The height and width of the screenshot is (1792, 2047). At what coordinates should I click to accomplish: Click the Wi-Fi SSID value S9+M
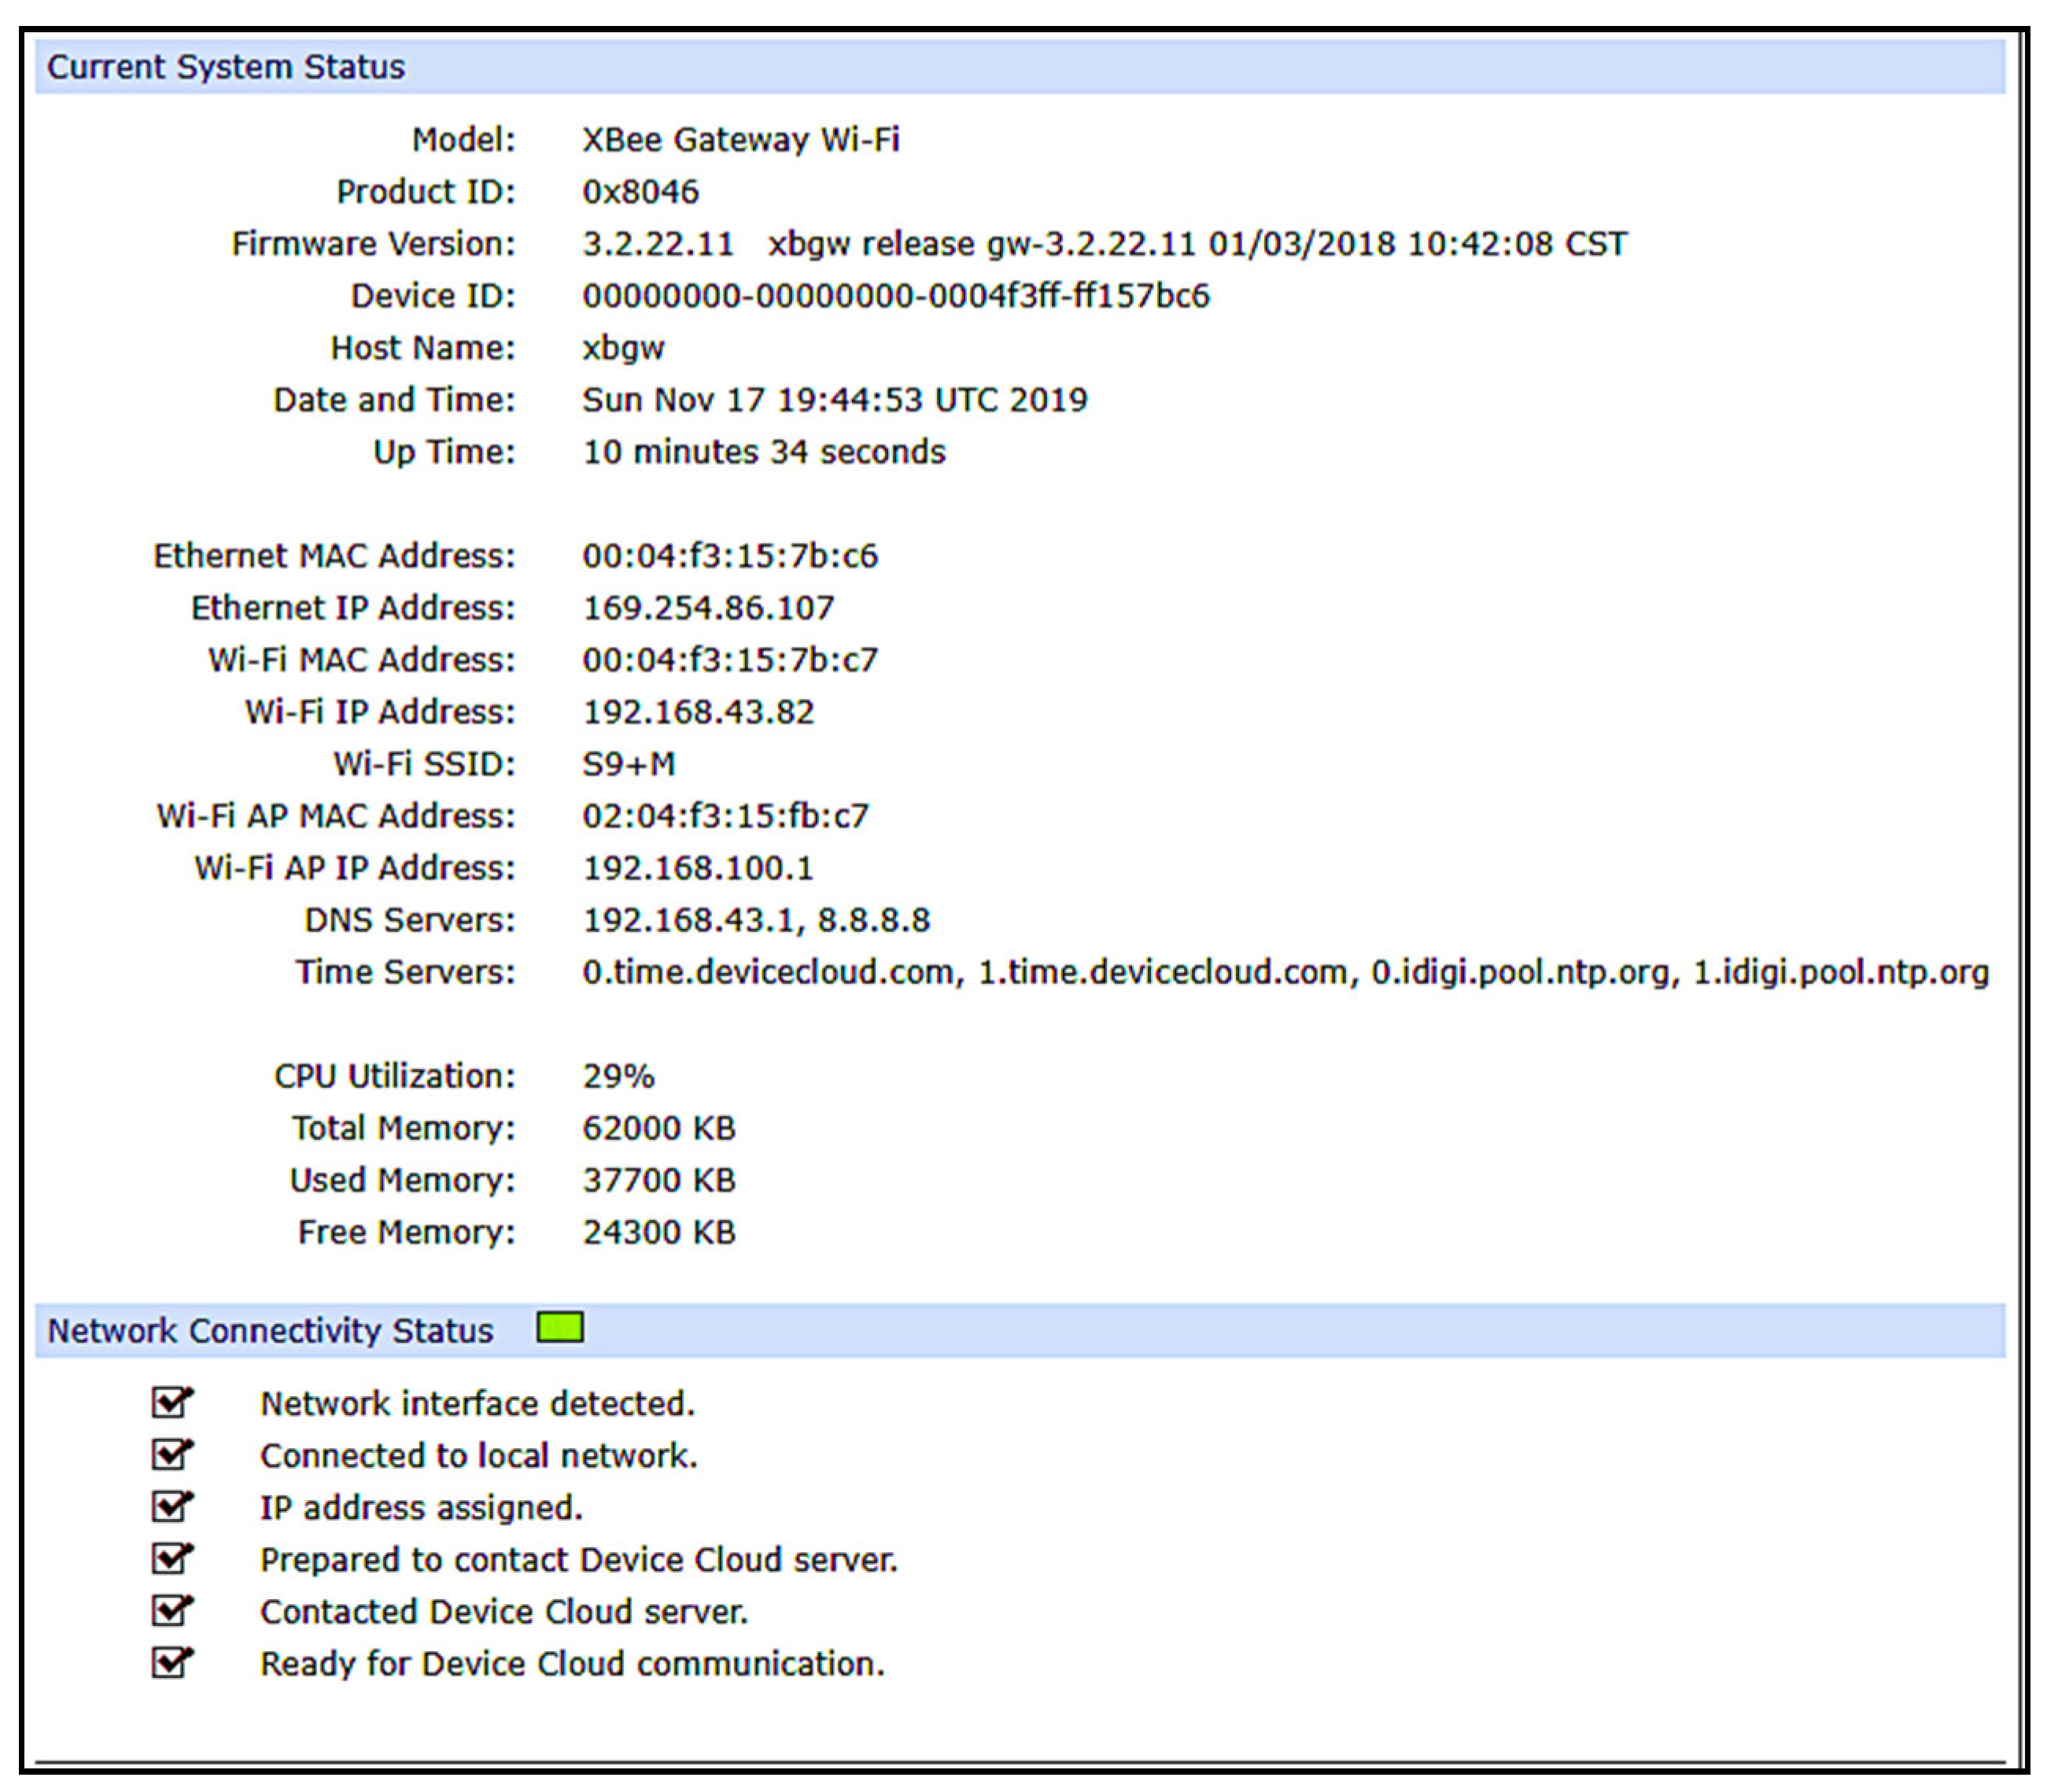[x=629, y=764]
